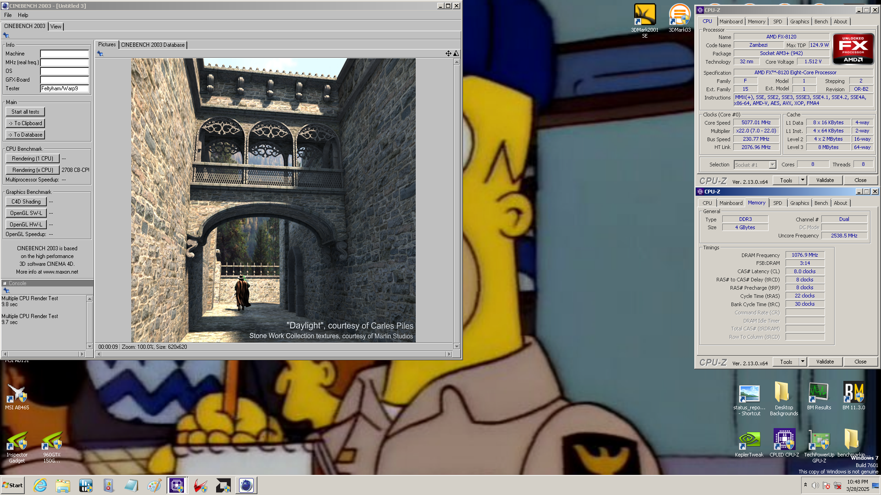Open TechPowerUp GPU-Z shortcut
Screen dimensions: 881x495
click(819, 446)
